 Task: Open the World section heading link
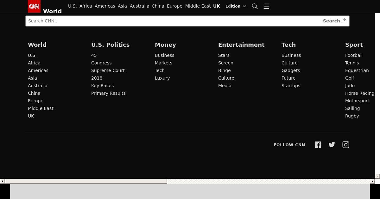click(37, 45)
